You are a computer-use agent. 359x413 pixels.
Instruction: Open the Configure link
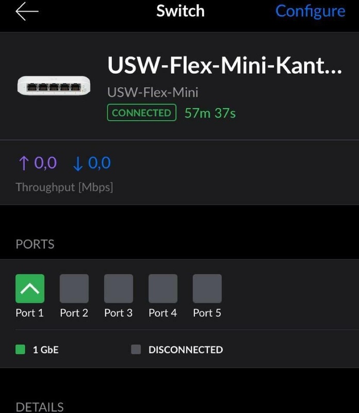(x=310, y=11)
